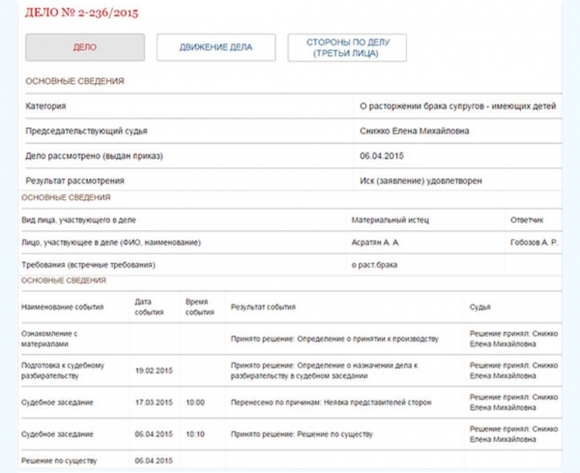Click defendant name Гобозов А. Р.
This screenshot has width=580, height=473.
point(534,241)
